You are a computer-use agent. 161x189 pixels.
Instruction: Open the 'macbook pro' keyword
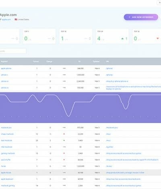point(6,127)
